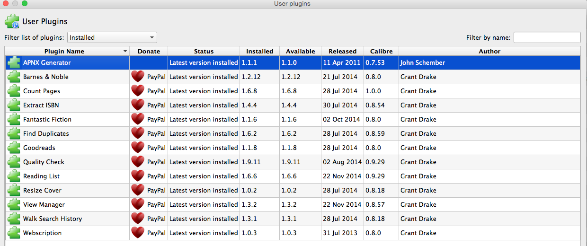Viewport: 587px width, 246px height.
Task: Click the donate heart for Reading List
Action: 138,176
